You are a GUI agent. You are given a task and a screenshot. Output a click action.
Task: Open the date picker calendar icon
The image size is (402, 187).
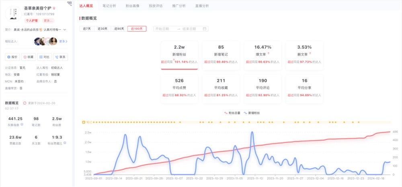205,29
